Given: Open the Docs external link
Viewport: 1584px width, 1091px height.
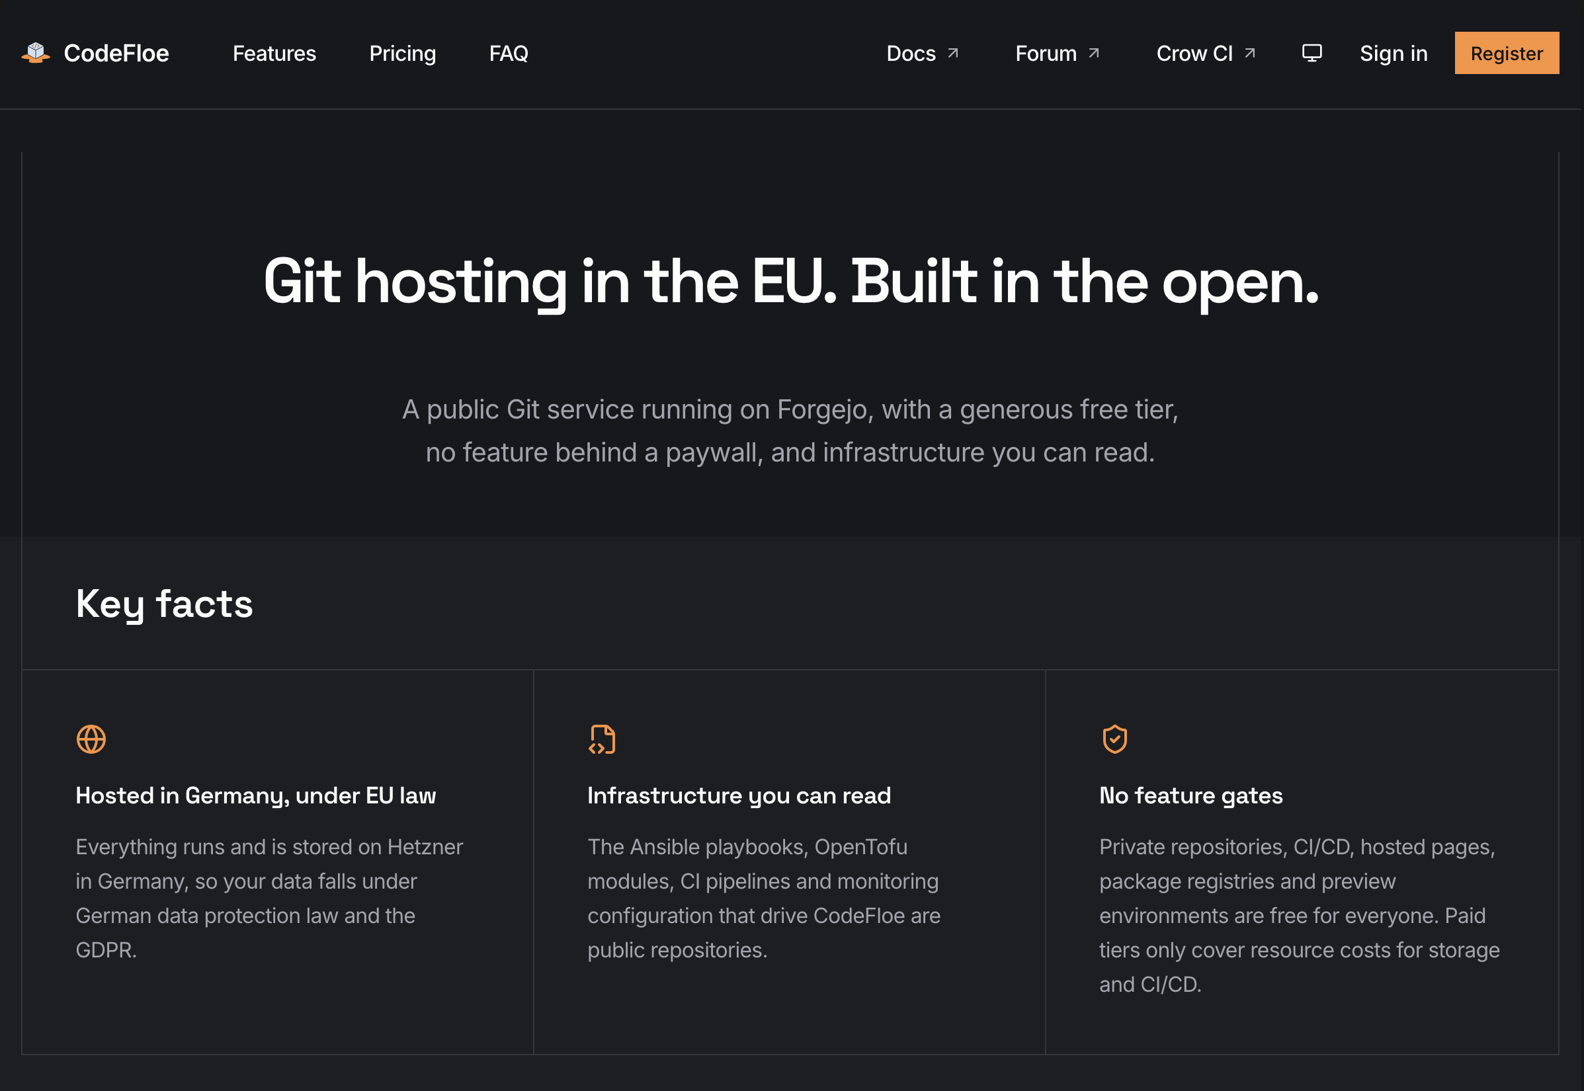Looking at the screenshot, I should [x=923, y=54].
